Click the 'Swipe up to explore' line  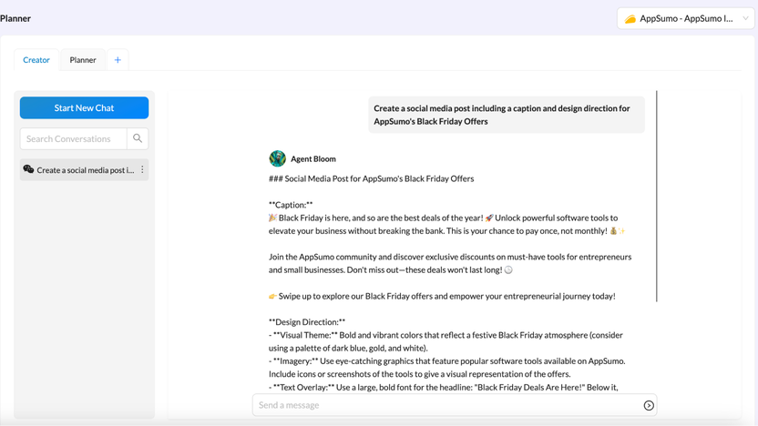click(x=443, y=296)
